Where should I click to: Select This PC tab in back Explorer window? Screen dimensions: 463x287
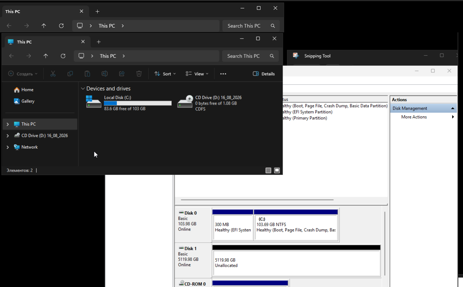click(x=45, y=11)
